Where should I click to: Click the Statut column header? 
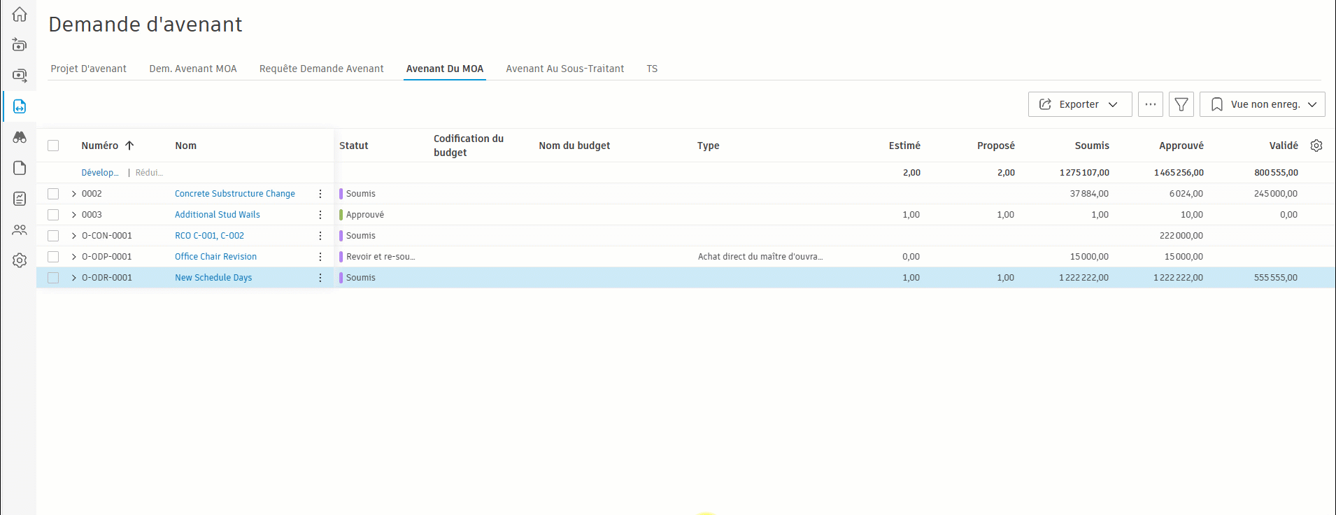(354, 146)
